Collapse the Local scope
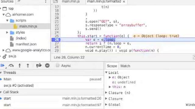This screenshot has width=195, height=109. tap(106, 72)
